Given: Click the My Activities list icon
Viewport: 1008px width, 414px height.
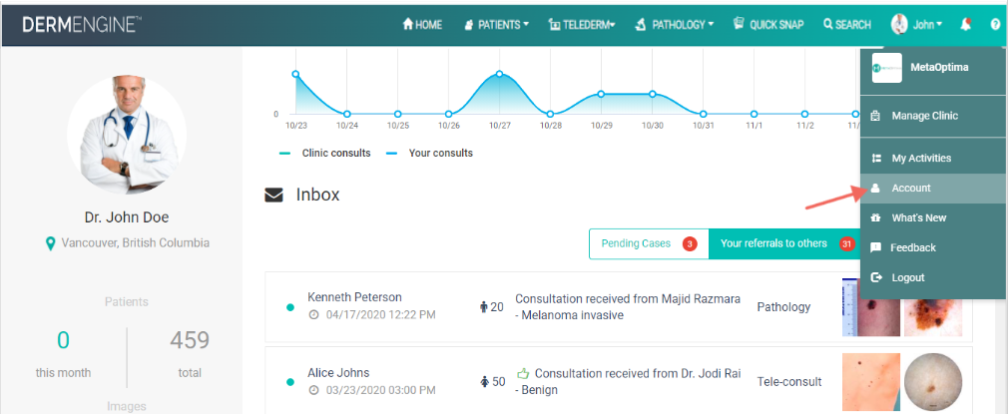Looking at the screenshot, I should 875,159.
